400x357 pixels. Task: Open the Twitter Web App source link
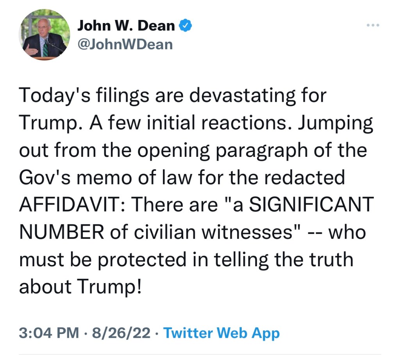click(x=221, y=333)
